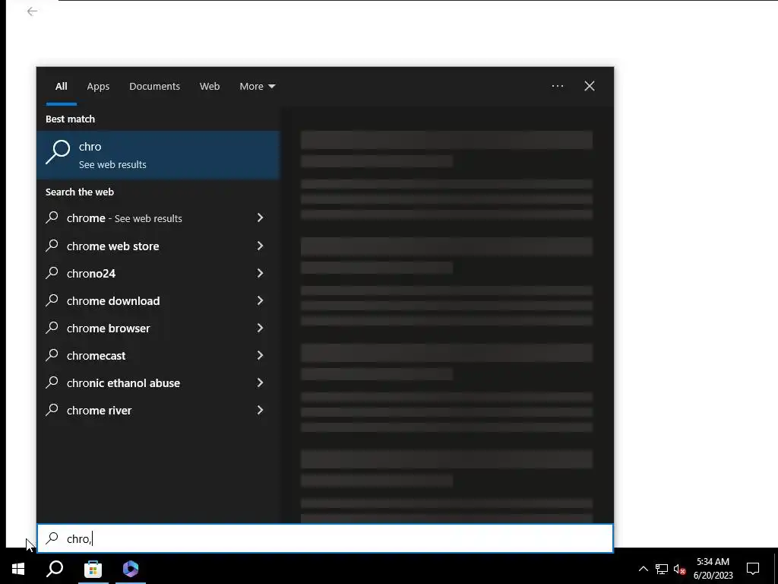Expand the chevron beside 'chronic ethanol abuse'
778x584 pixels.
point(260,382)
